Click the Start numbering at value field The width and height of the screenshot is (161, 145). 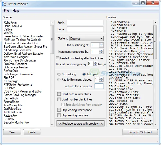pos(95,45)
